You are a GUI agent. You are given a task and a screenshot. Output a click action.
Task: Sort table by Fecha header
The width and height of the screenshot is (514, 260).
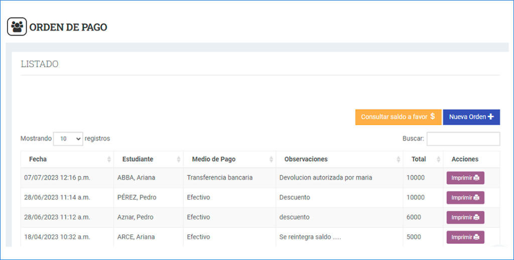38,159
